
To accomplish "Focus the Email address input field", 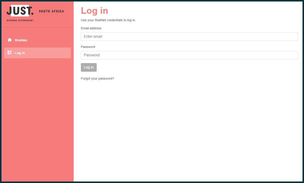I will point(189,36).
